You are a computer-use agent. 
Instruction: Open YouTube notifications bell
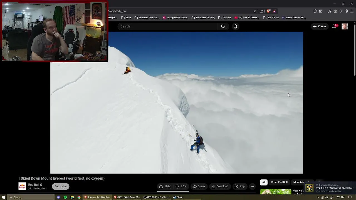pyautogui.click(x=334, y=26)
